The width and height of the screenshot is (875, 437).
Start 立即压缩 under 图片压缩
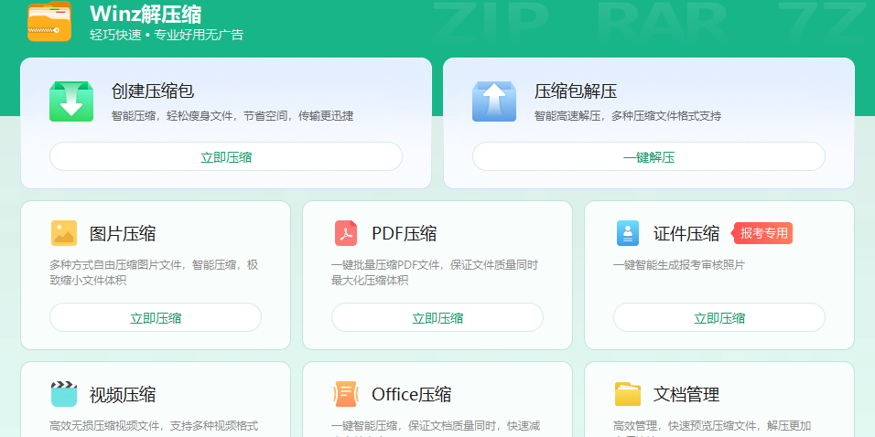click(156, 318)
